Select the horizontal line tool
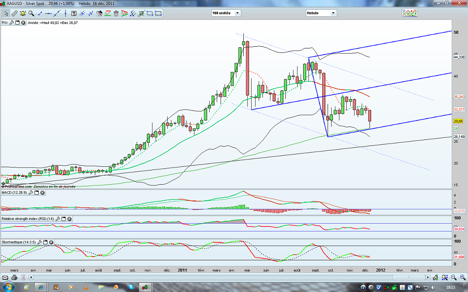Screen dimensions: 468x292 pos(48,13)
